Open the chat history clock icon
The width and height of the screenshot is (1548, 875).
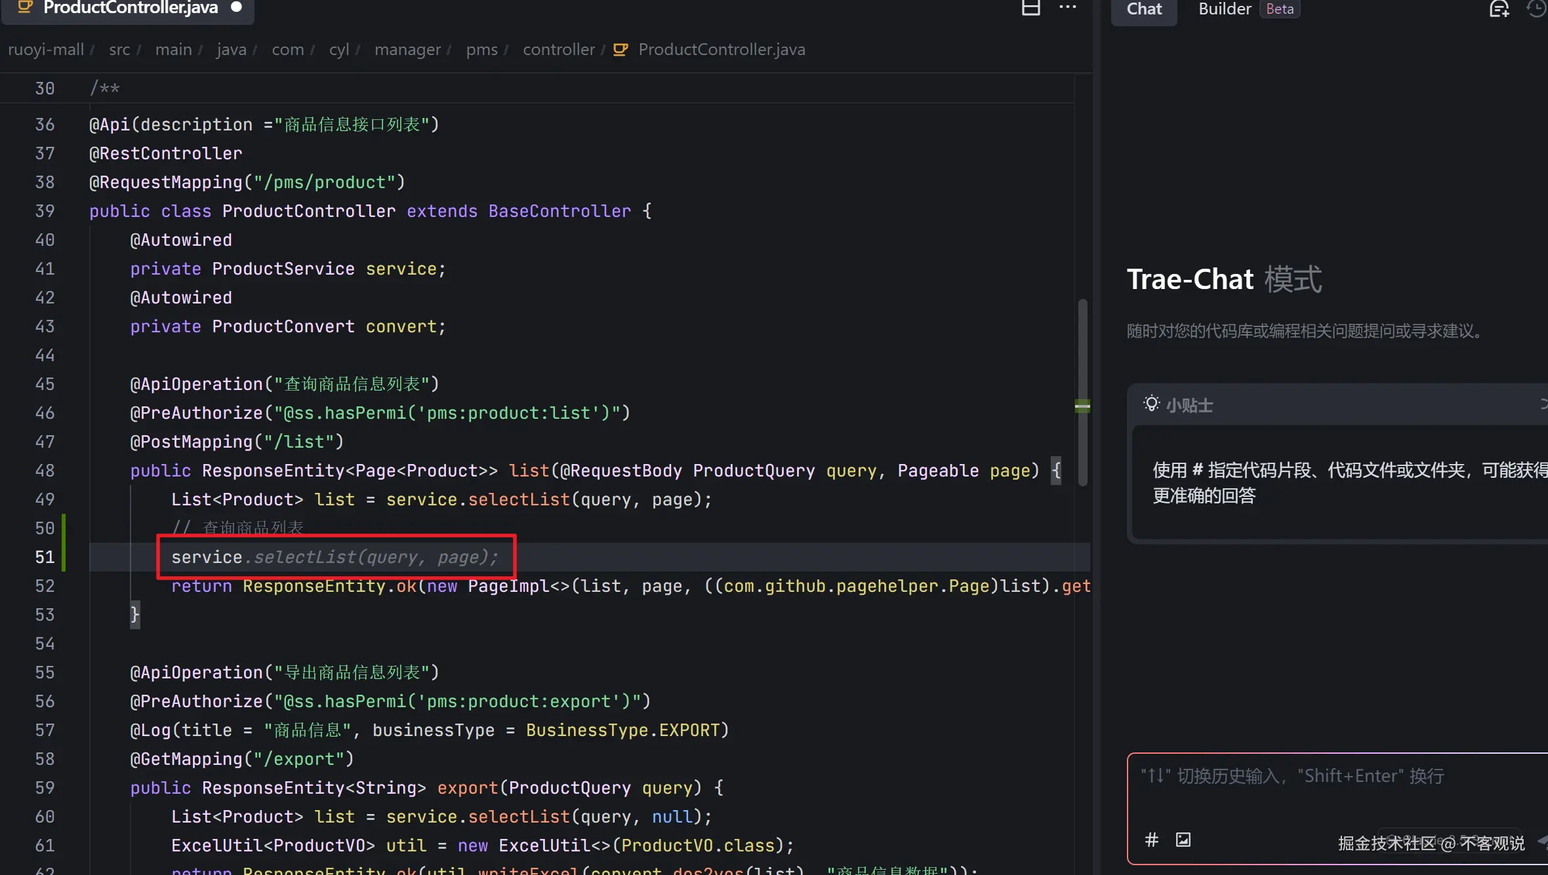(x=1536, y=9)
